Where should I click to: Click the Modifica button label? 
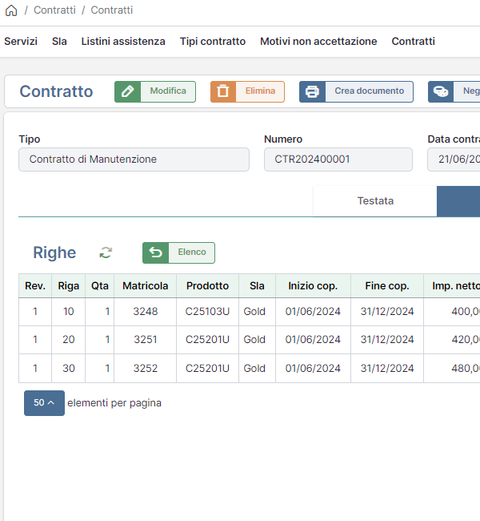[168, 91]
